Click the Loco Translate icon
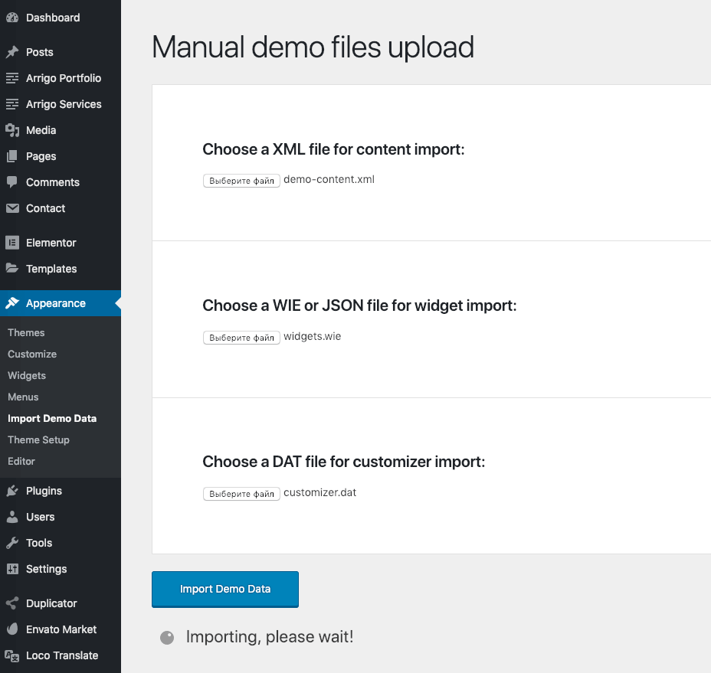This screenshot has height=673, width=711. (x=12, y=655)
